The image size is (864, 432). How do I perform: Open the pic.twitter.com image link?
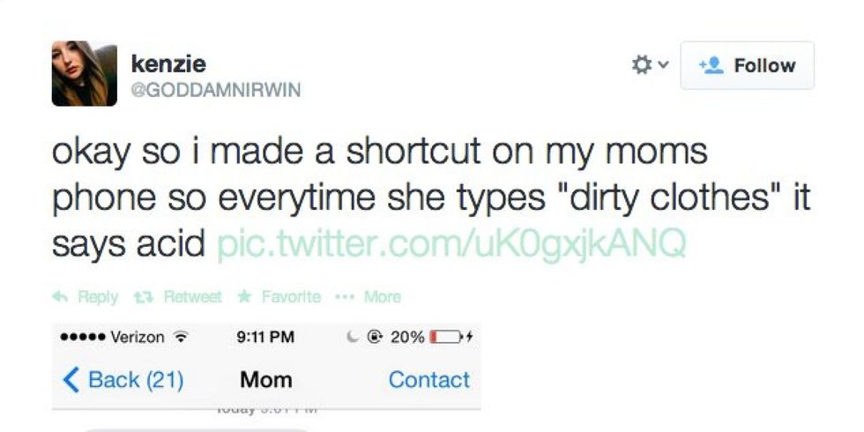451,242
